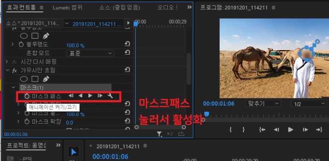
Task: Open the 프로젝트: 동영상 panel tab
Action: click(x=27, y=146)
